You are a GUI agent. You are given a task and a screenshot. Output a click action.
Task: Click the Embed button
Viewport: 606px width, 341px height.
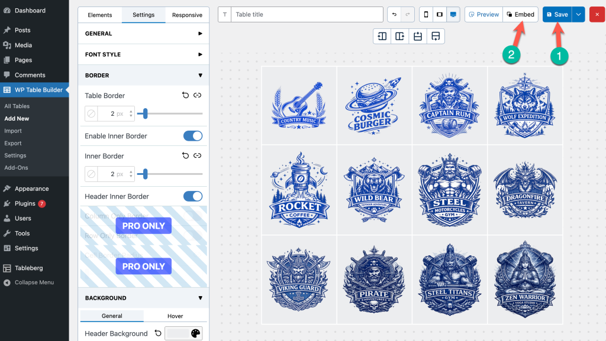(521, 15)
